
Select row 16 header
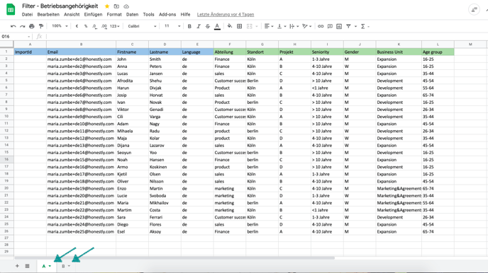coord(6,159)
